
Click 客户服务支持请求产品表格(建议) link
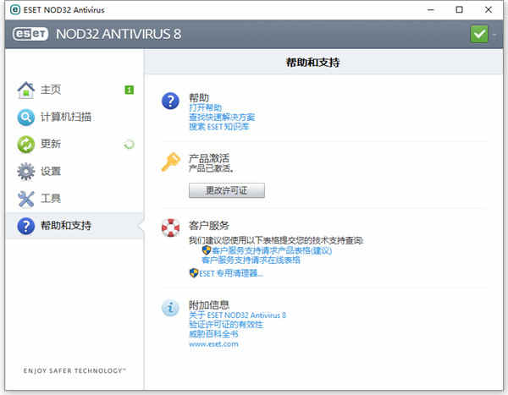pyautogui.click(x=272, y=250)
